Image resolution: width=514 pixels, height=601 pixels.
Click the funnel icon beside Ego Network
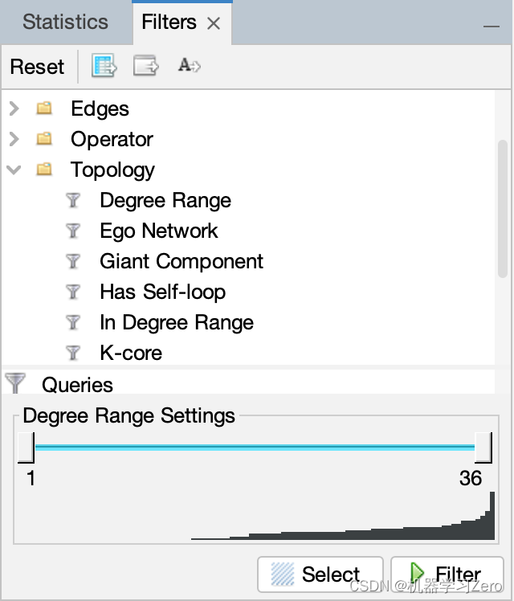(73, 231)
